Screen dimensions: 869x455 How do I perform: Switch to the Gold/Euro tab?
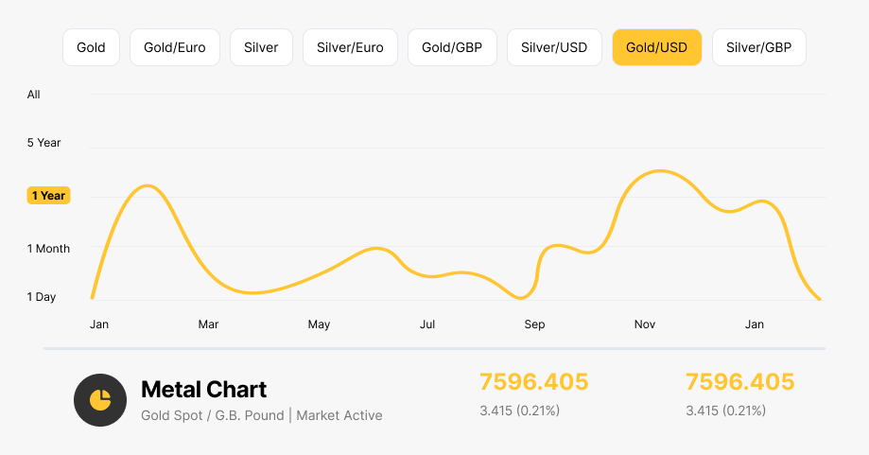174,47
